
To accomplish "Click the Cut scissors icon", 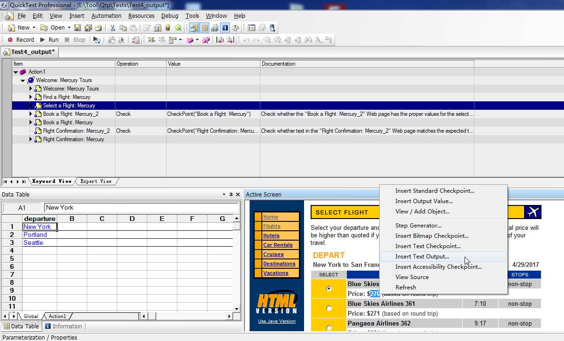I will point(113,28).
